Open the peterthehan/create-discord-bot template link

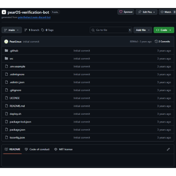point(34,17)
